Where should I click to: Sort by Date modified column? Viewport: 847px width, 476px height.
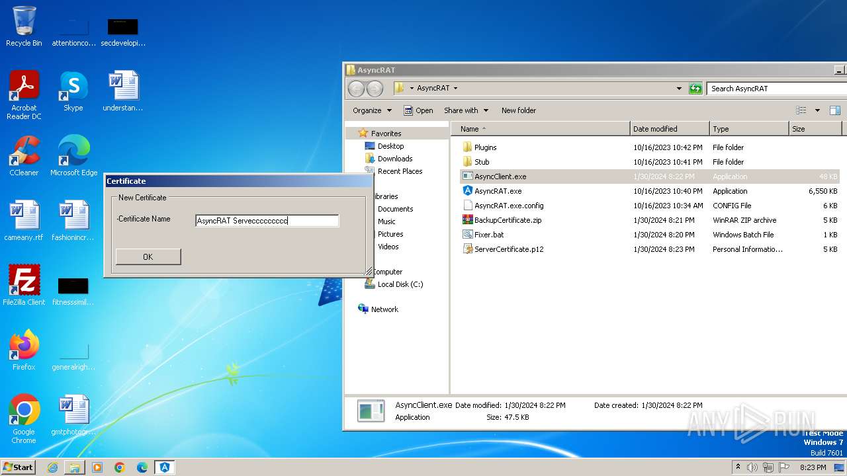coord(670,129)
